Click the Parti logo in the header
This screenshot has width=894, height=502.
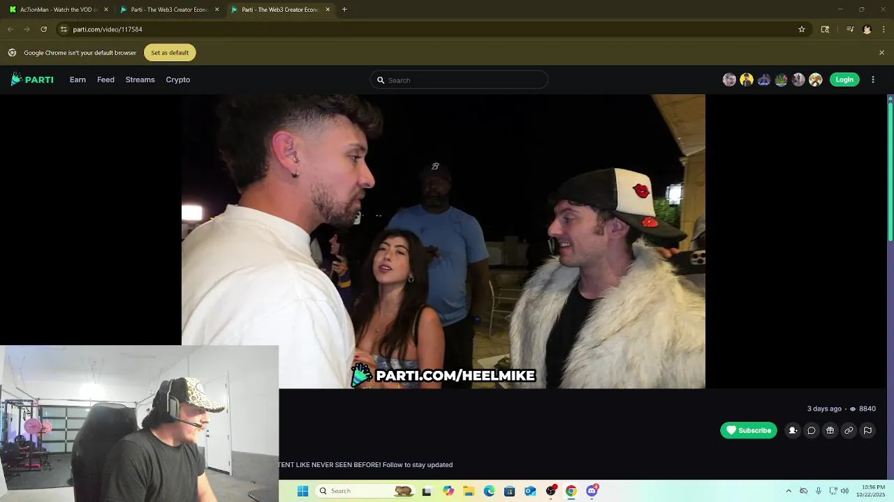click(x=32, y=79)
